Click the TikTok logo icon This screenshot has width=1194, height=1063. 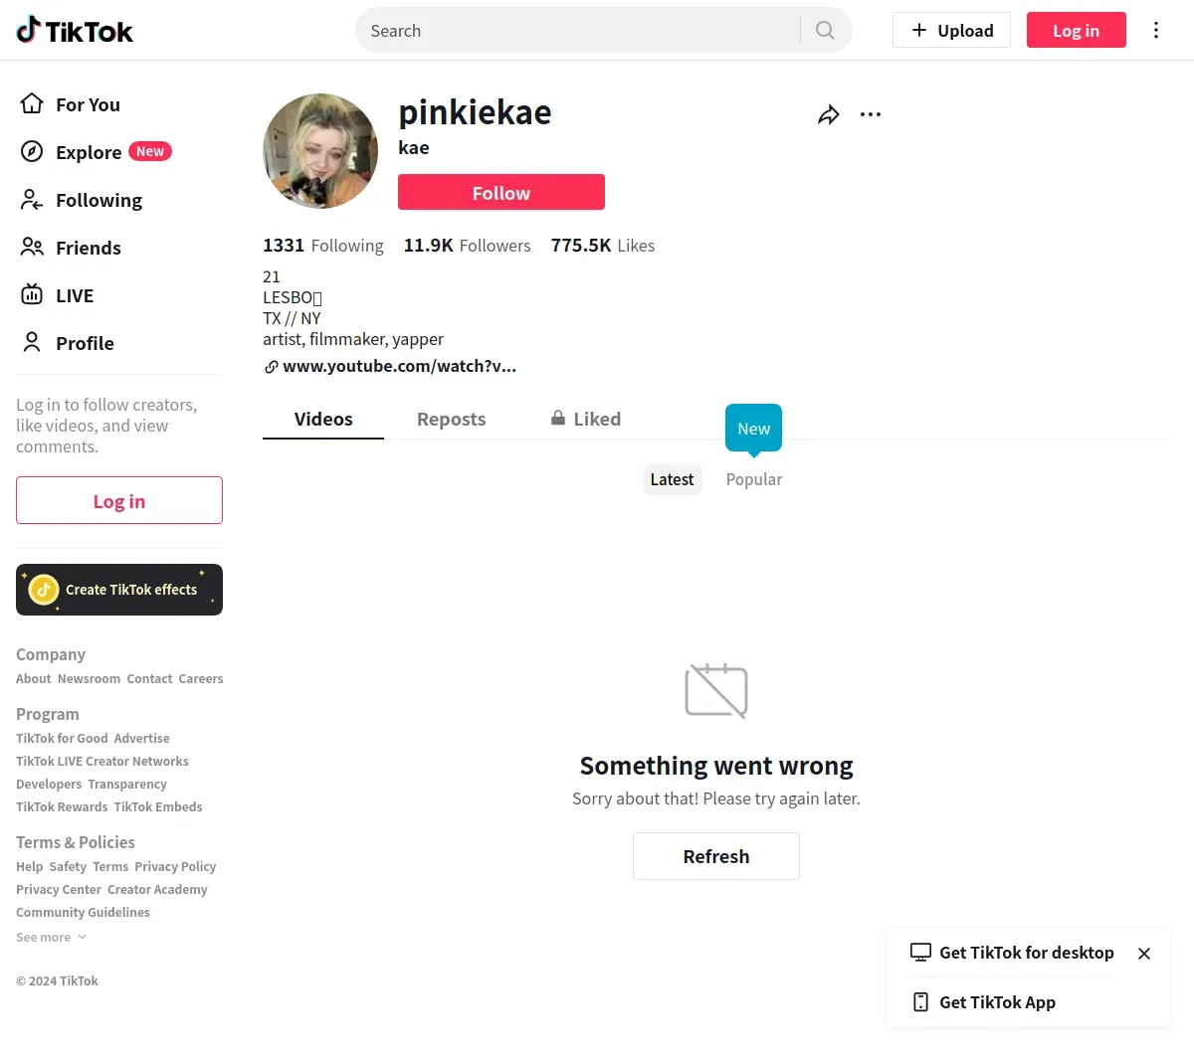click(x=30, y=31)
